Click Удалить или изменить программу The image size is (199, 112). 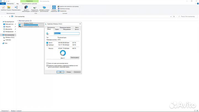pyautogui.click(x=68, y=6)
